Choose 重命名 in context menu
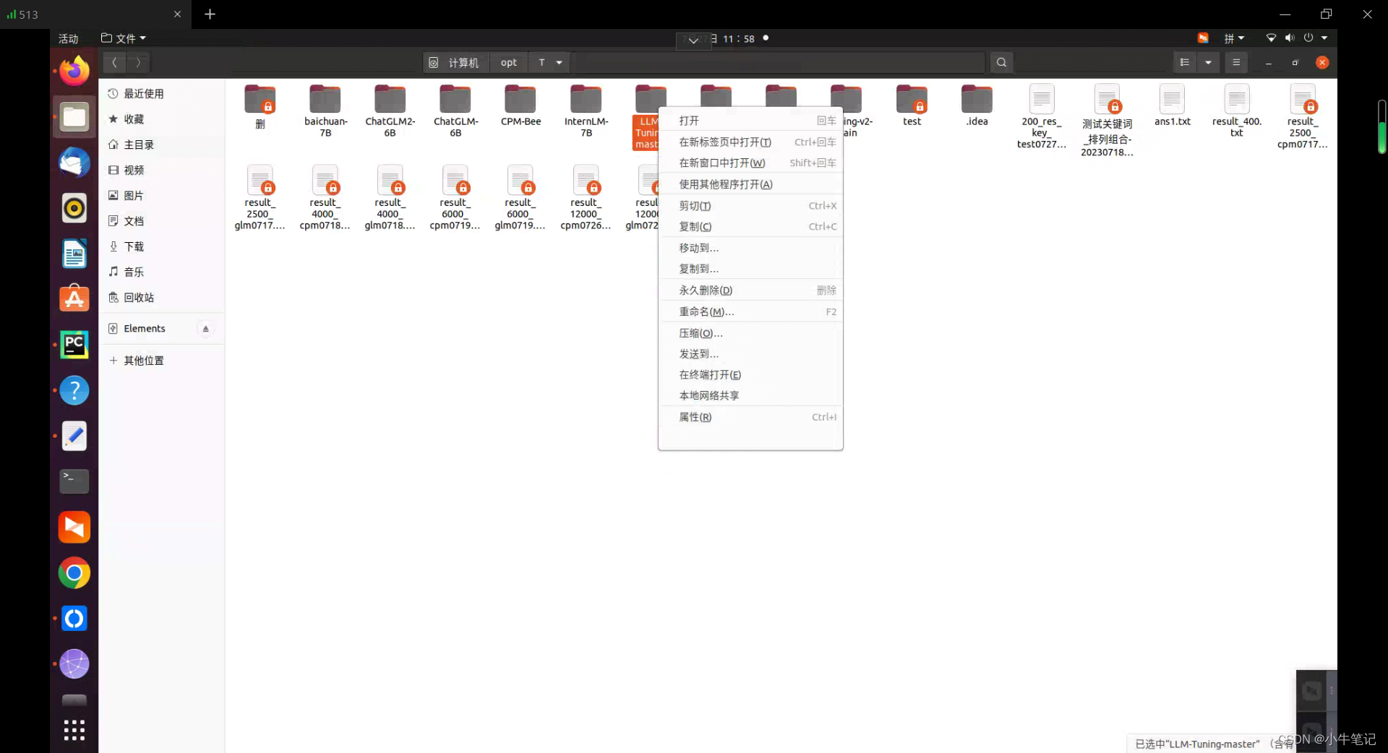The height and width of the screenshot is (753, 1388). [750, 312]
